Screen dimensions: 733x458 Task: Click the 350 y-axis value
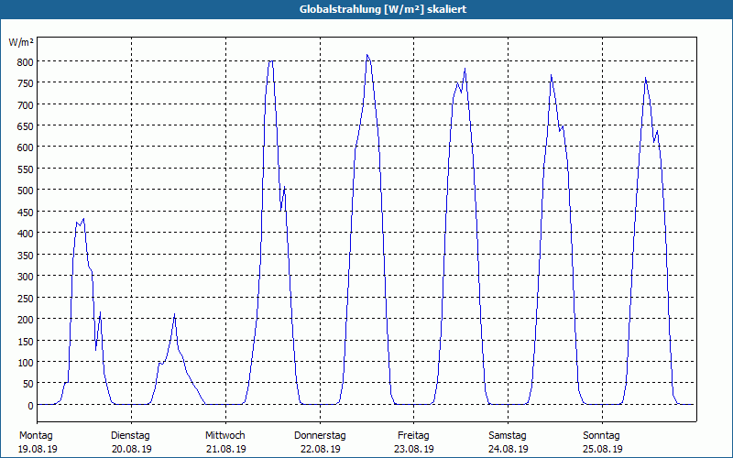26,256
